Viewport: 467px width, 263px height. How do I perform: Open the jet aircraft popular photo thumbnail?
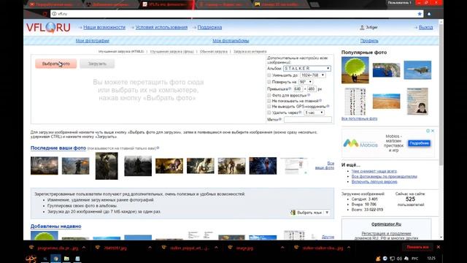(x=417, y=70)
